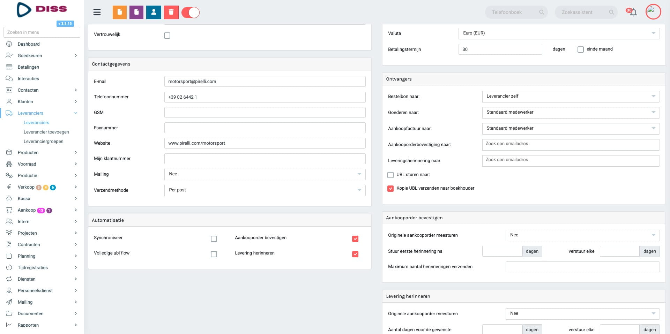Click the Aankoop shopping cart icon
Viewport: 670px width, 334px height.
click(x=9, y=210)
